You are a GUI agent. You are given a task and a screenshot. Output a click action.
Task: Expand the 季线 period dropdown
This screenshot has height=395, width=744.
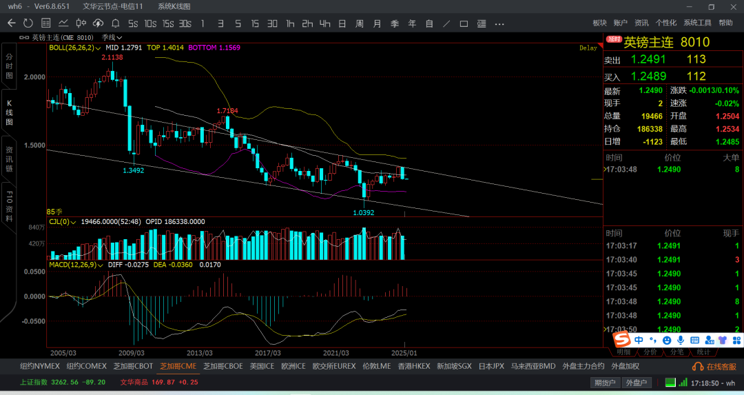(112, 37)
